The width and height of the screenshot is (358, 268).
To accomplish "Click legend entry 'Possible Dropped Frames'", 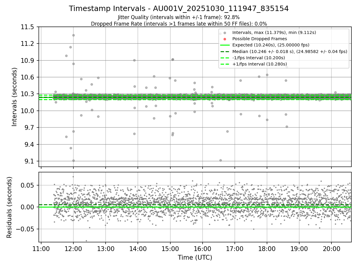I will click(260, 39).
